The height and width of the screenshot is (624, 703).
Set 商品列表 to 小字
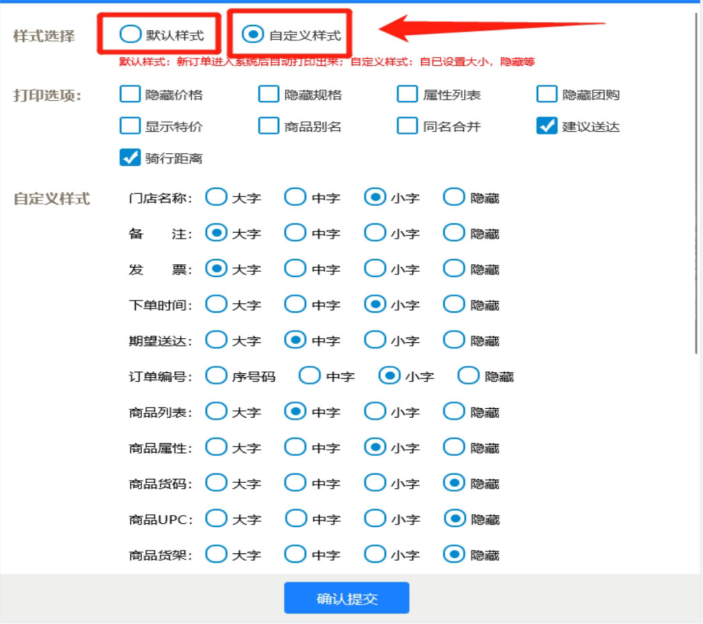(x=375, y=411)
